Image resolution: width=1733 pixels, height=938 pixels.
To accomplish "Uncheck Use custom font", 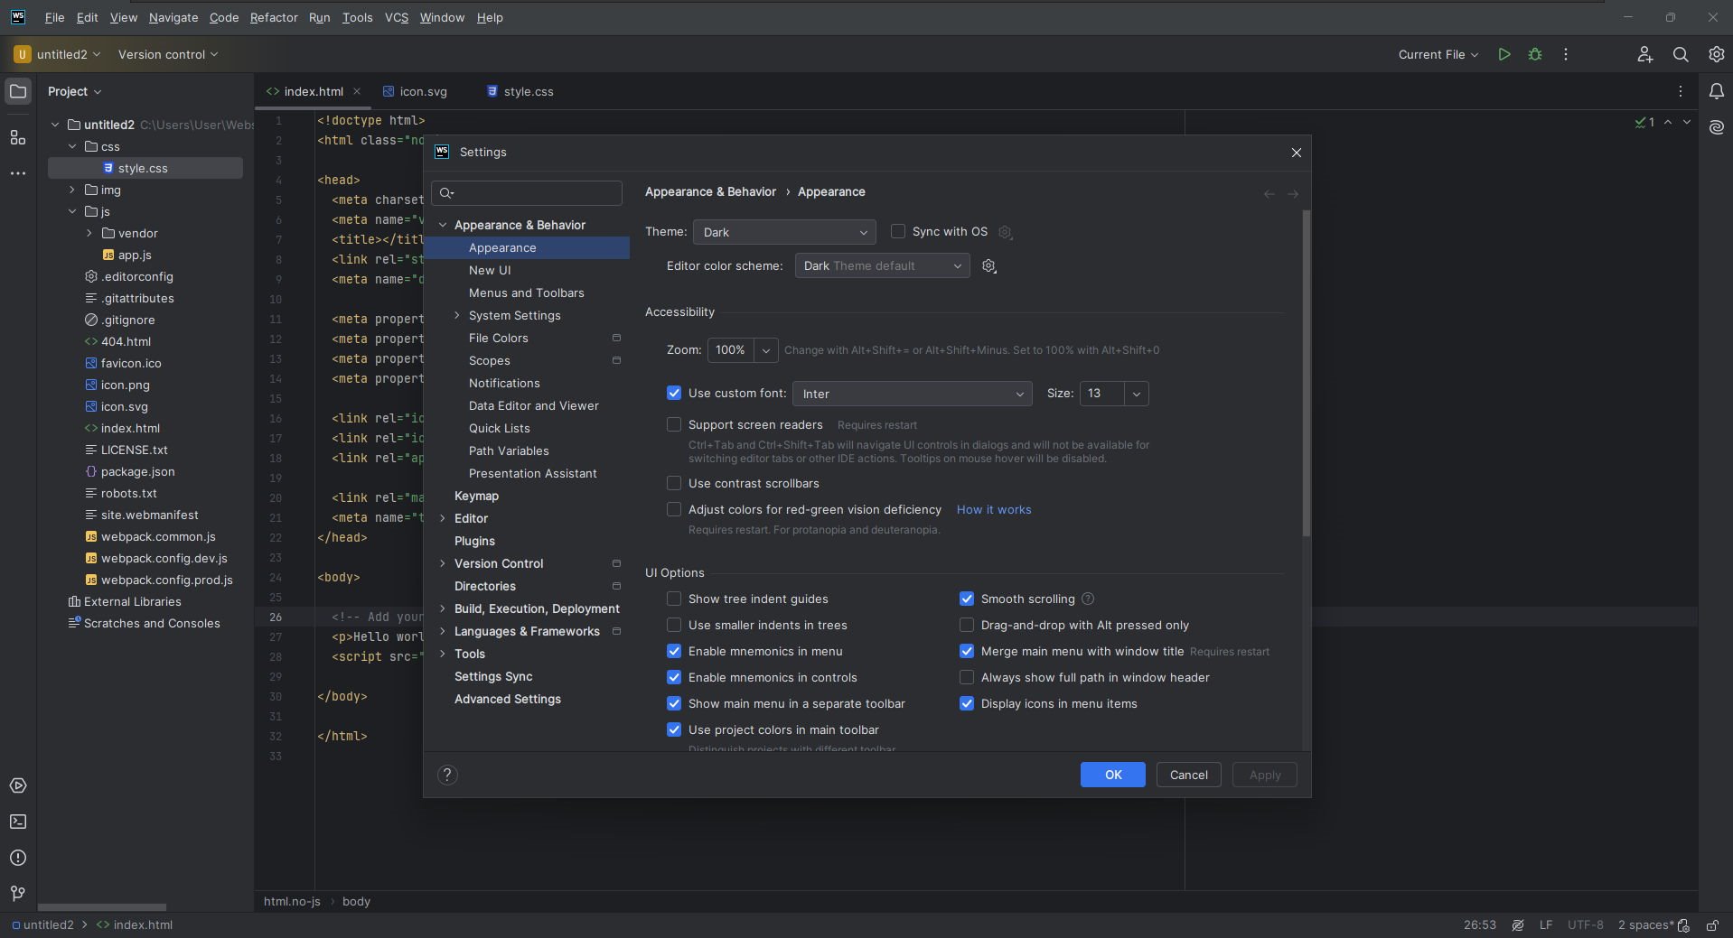I will tap(674, 393).
